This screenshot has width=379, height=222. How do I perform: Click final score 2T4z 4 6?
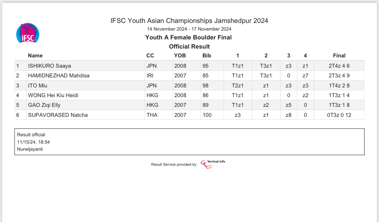[339, 66]
